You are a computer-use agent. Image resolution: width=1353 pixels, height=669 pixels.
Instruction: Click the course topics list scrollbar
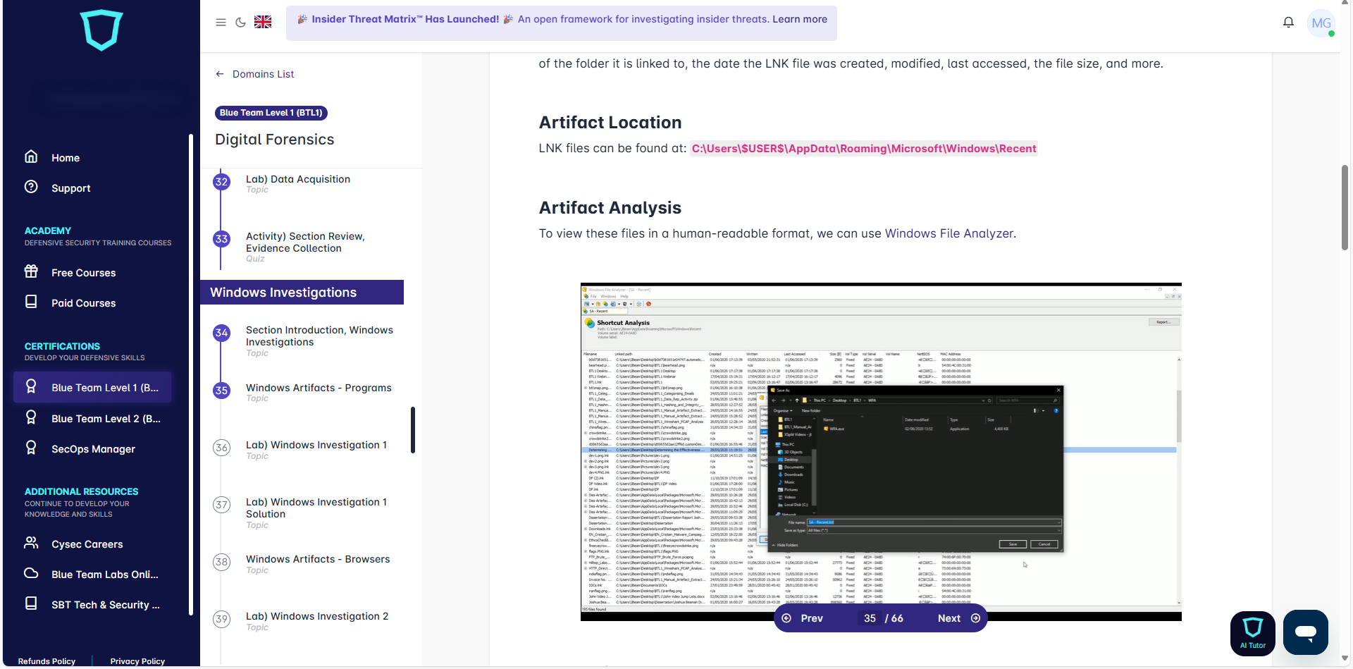413,430
